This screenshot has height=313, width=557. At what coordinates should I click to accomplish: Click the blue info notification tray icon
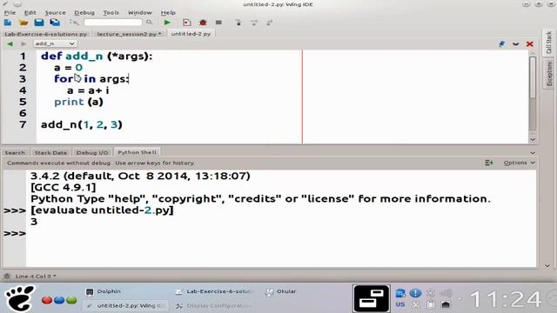click(x=415, y=293)
